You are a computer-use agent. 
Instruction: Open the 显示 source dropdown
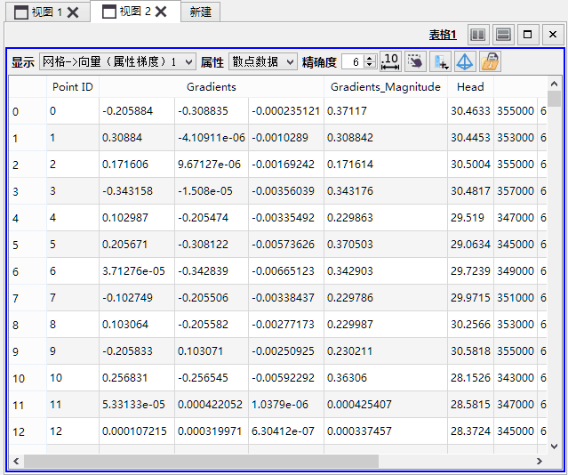point(117,62)
